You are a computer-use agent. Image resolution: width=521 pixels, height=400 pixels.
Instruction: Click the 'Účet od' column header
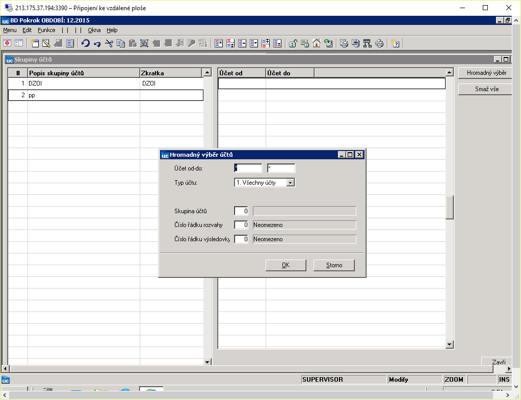pyautogui.click(x=242, y=73)
